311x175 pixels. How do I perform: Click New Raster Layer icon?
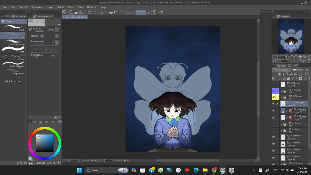(280, 79)
